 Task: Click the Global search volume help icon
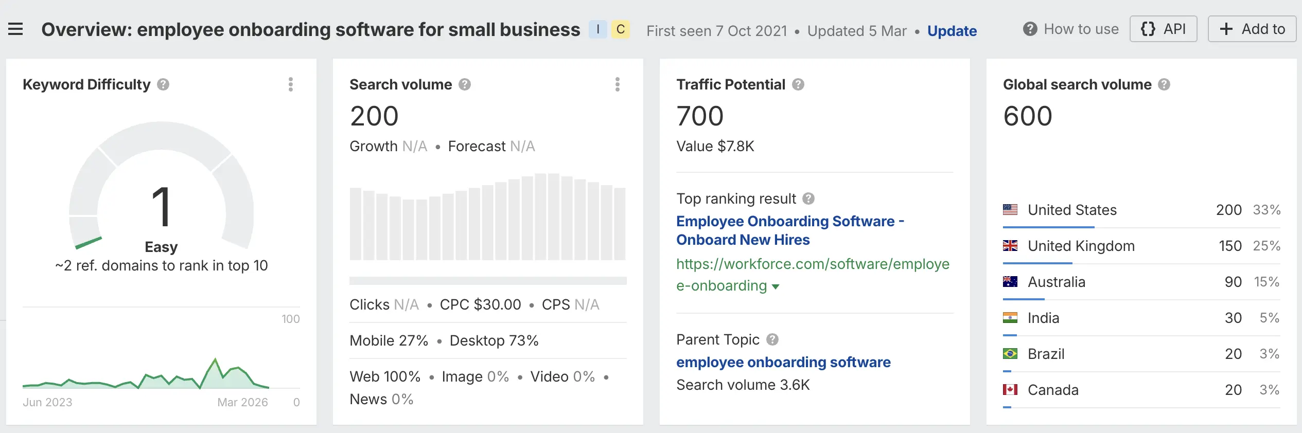click(1164, 84)
